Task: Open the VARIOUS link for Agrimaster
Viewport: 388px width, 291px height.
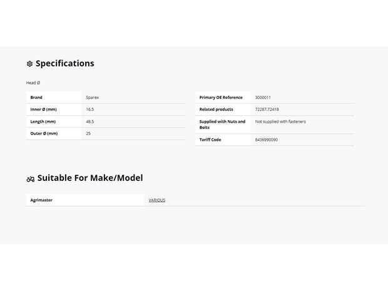Action: (157, 200)
